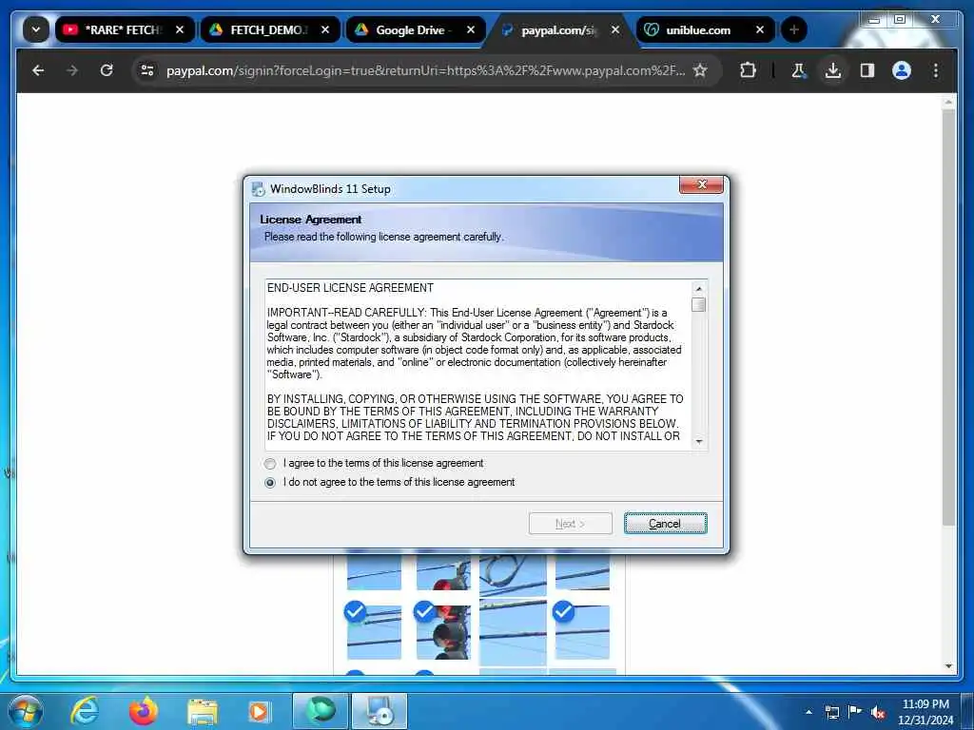974x730 pixels.
Task: Open a new browser tab
Action: pyautogui.click(x=794, y=29)
